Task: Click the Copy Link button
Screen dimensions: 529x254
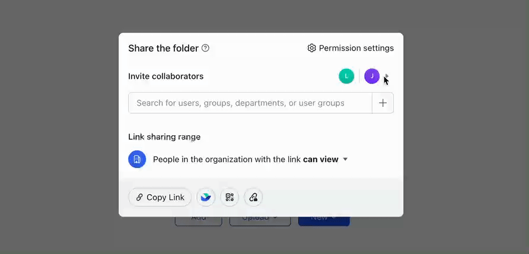Action: pos(160,197)
